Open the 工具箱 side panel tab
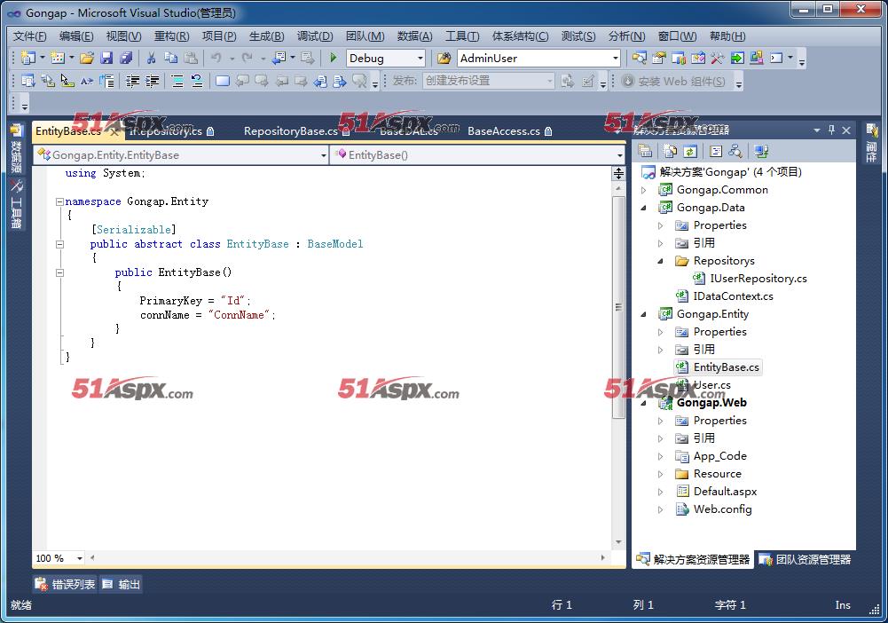Image resolution: width=888 pixels, height=623 pixels. [16, 204]
